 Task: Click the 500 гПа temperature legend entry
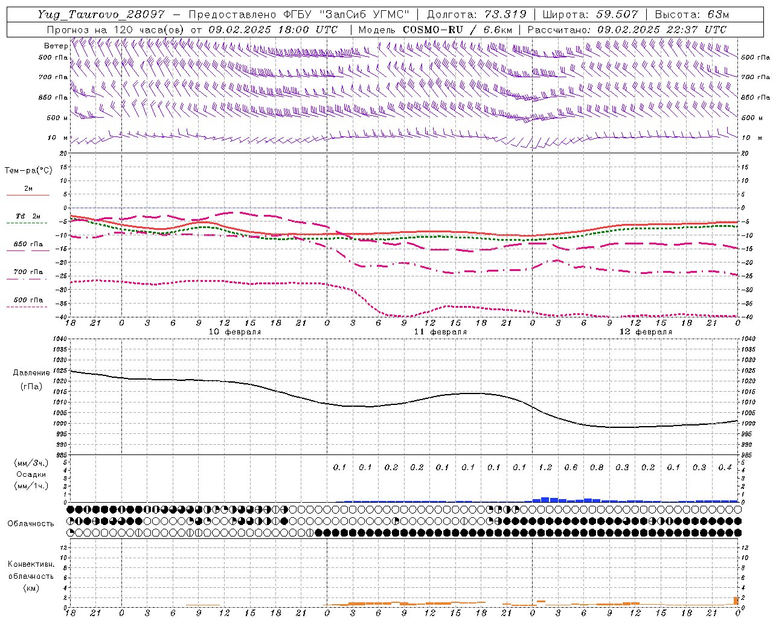click(x=28, y=300)
